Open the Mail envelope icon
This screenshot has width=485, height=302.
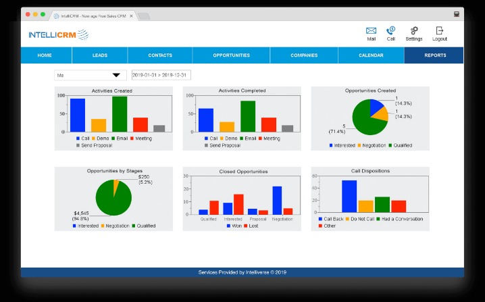(371, 31)
